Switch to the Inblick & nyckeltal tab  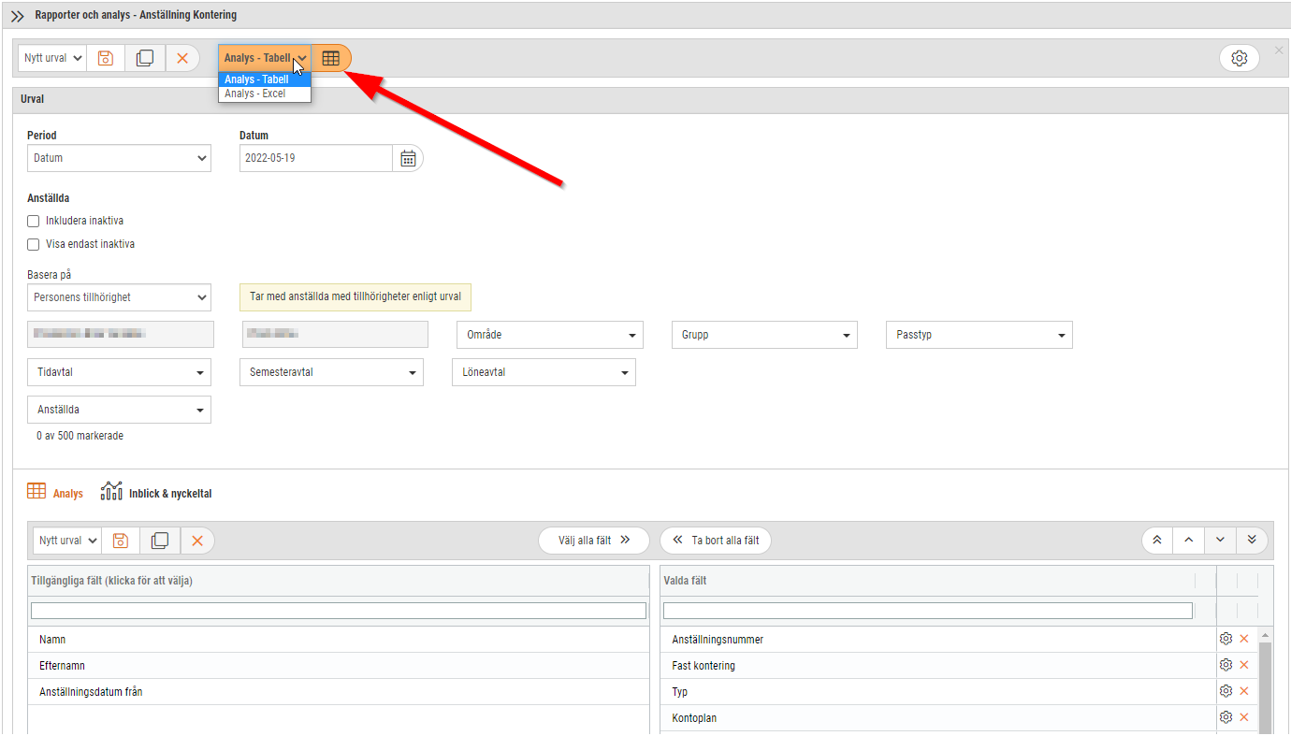point(156,493)
